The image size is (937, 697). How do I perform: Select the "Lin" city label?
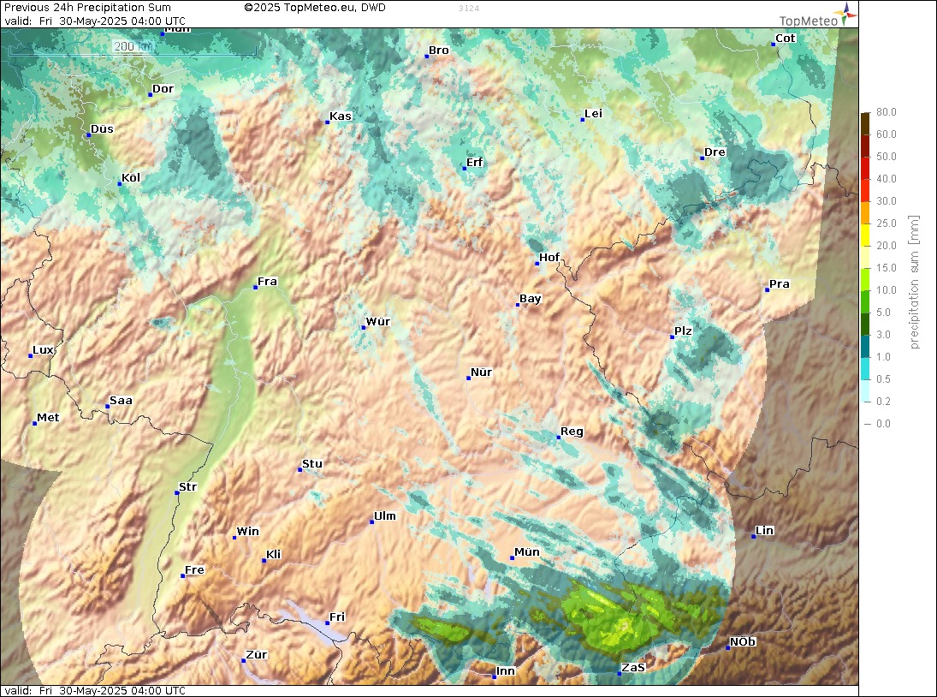pyautogui.click(x=764, y=531)
